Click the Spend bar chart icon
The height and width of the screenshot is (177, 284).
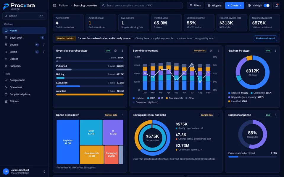6,52
